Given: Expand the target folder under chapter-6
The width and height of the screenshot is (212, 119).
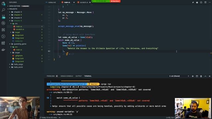Looking at the screenshot, I should point(17,32).
